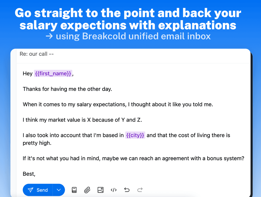This screenshot has width=261, height=197.
Task: Insert an image into the email body
Action: coord(100,190)
